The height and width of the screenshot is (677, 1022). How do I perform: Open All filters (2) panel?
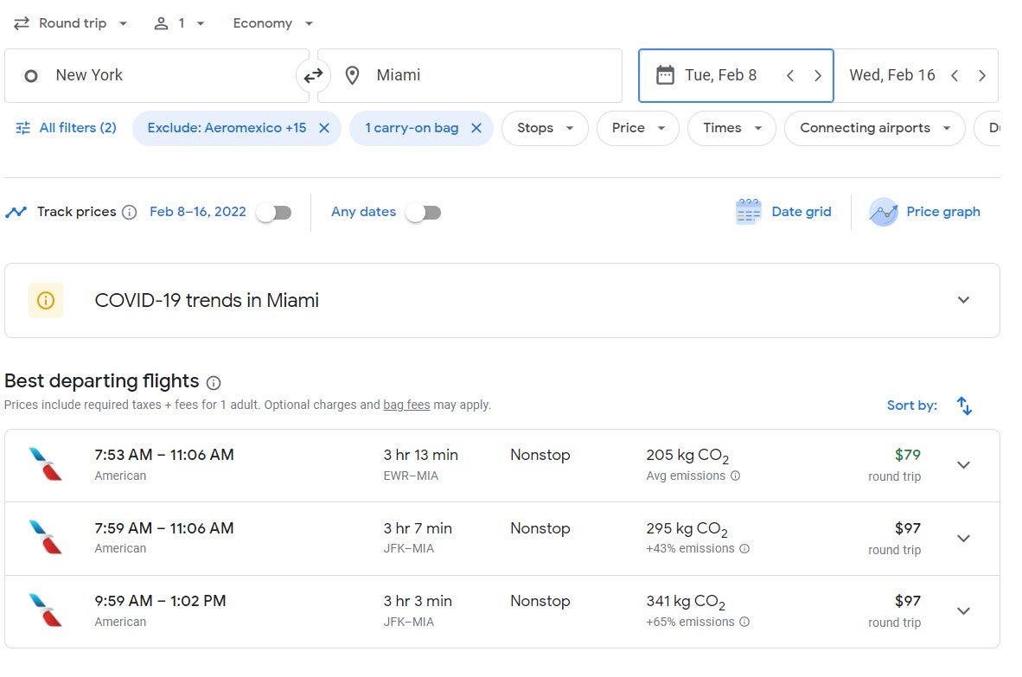[66, 128]
